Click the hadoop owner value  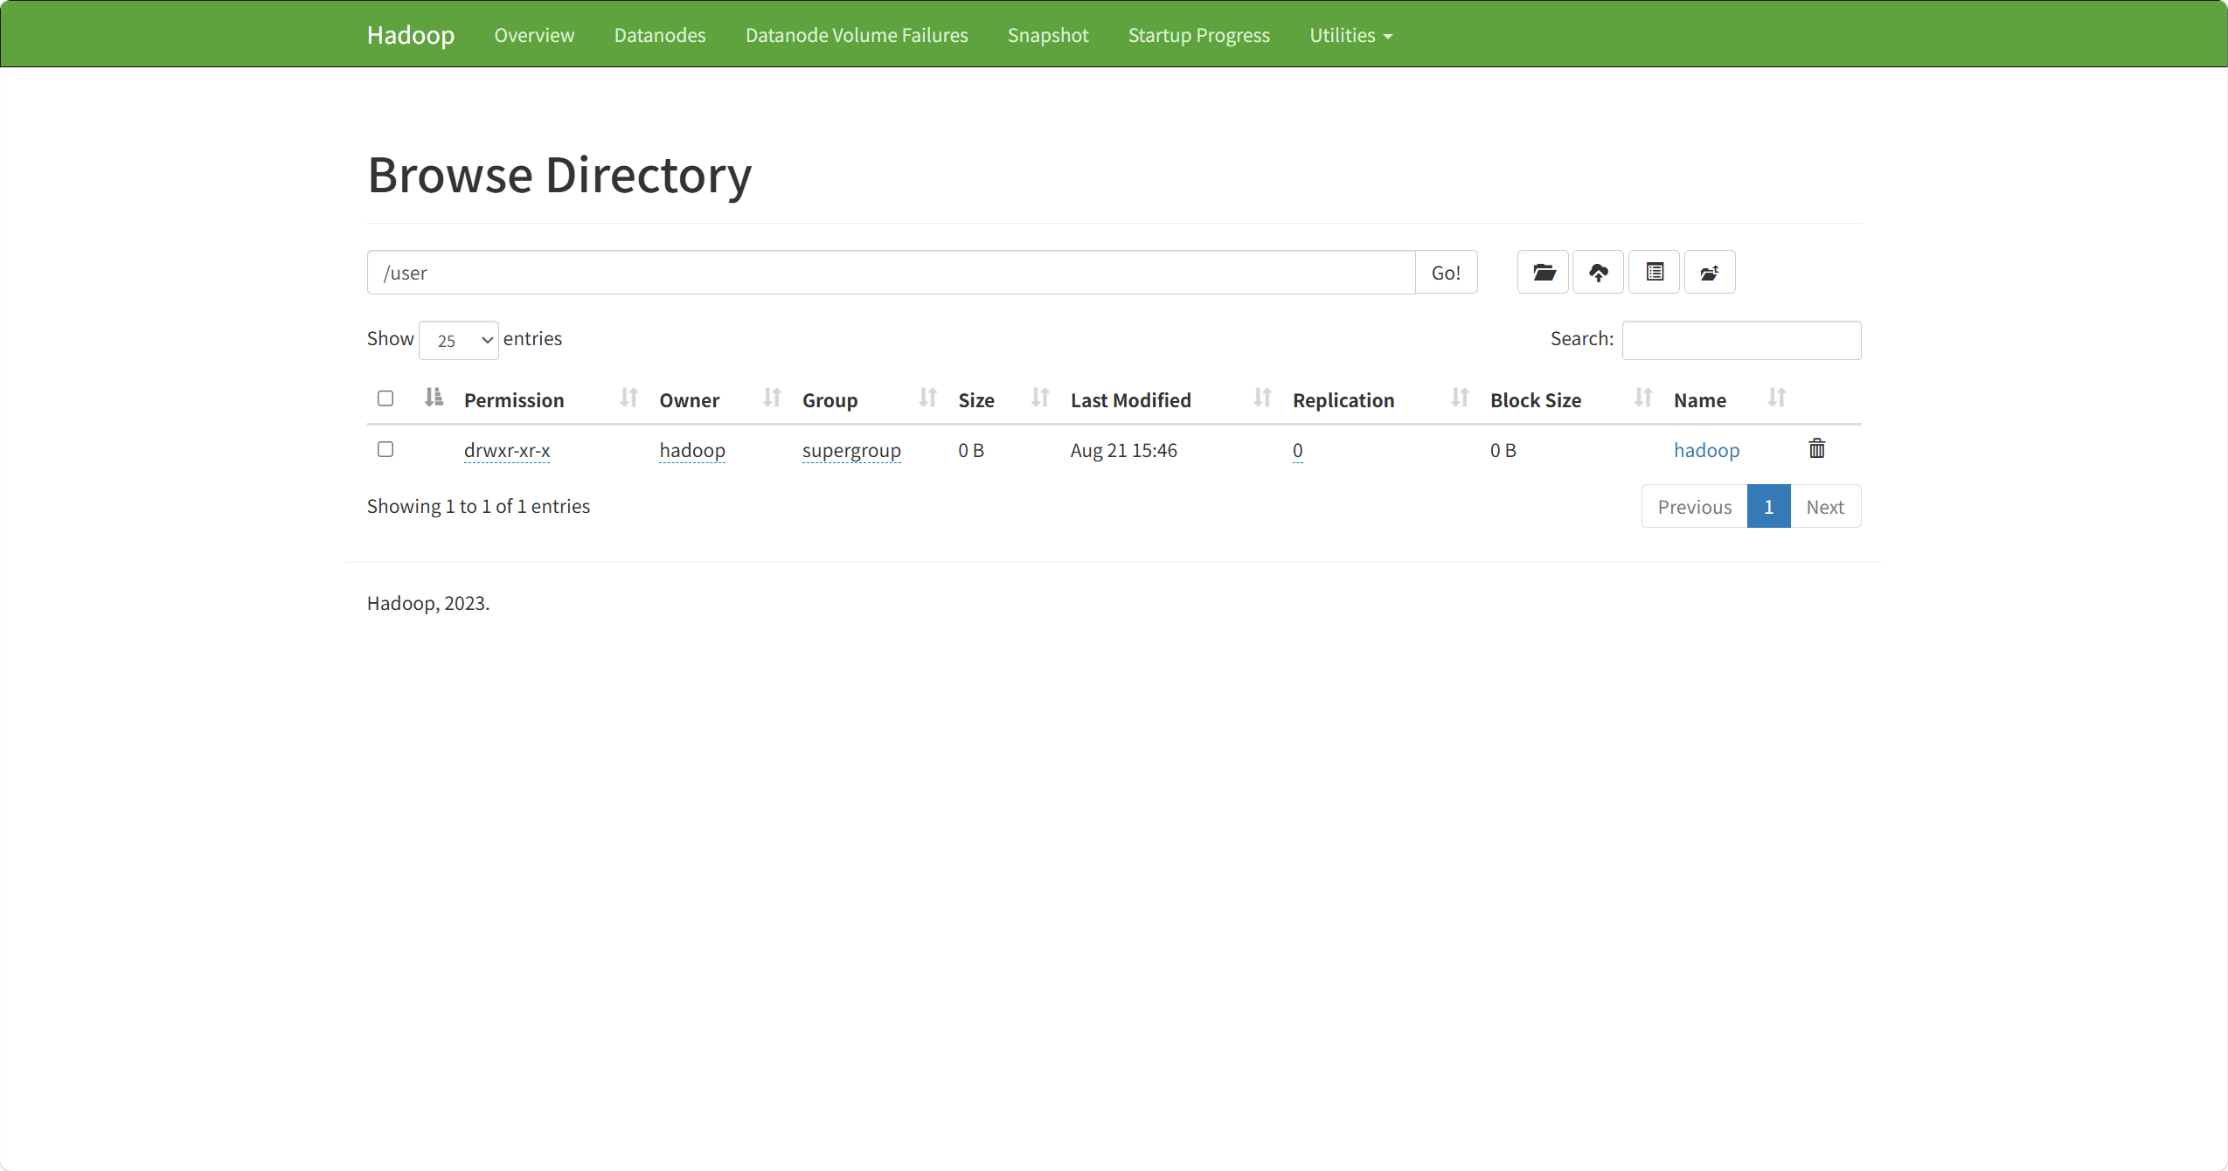point(692,450)
